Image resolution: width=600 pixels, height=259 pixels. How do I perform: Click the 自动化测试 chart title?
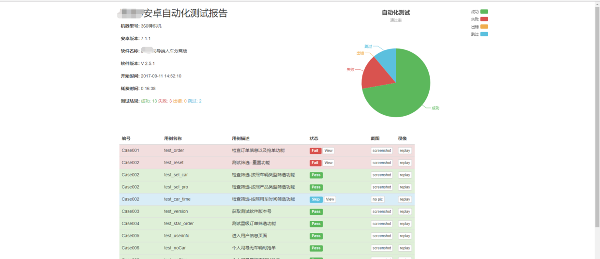click(x=396, y=13)
